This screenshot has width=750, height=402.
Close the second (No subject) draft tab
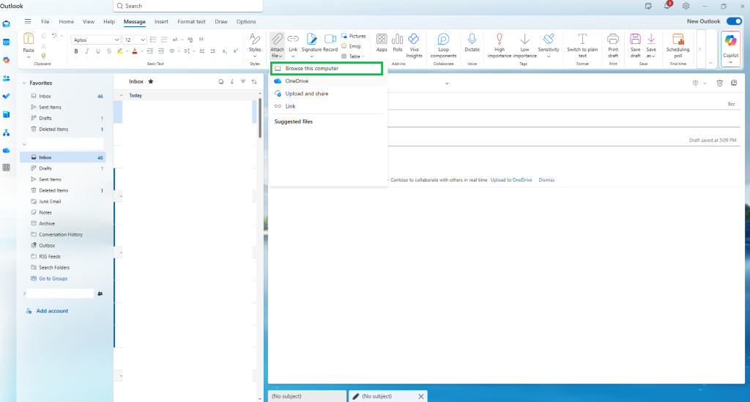421,396
